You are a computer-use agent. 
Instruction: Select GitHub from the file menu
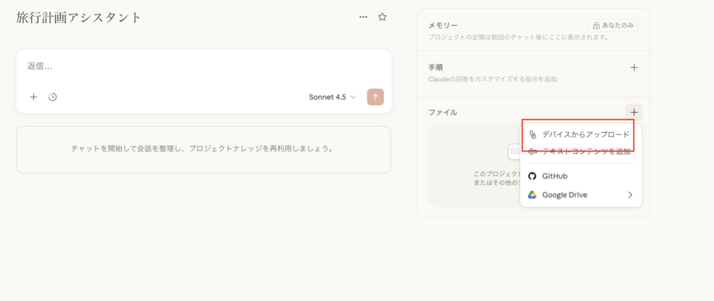pos(581,176)
